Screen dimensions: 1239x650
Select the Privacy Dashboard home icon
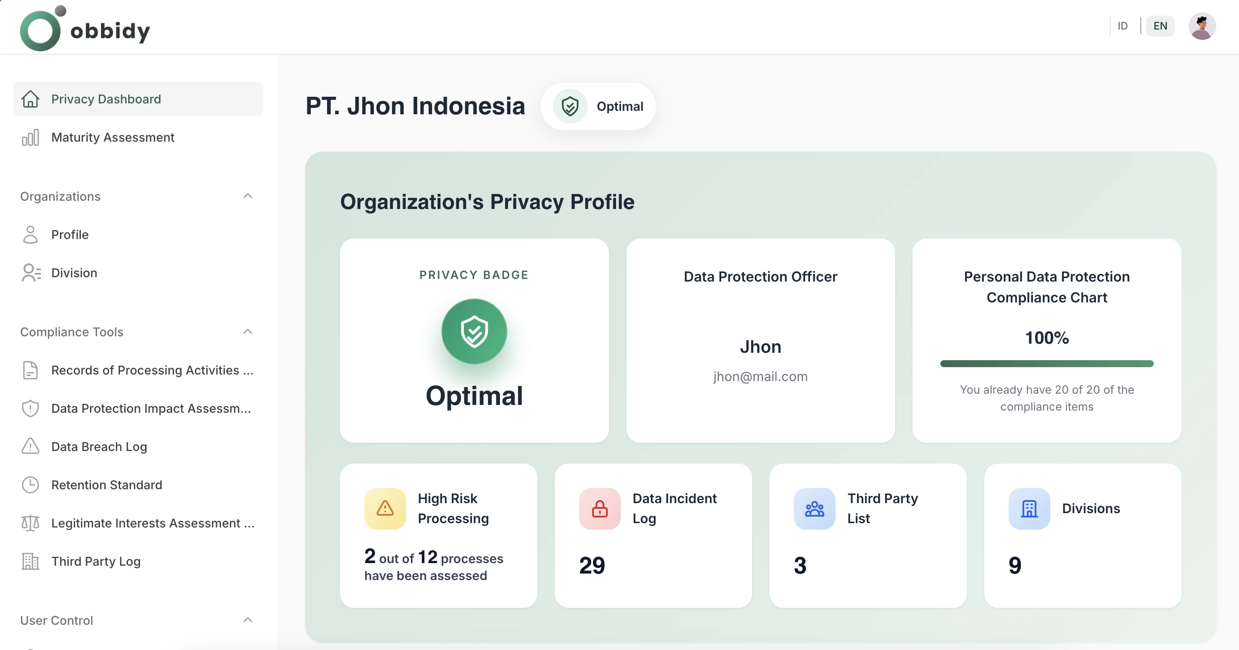[31, 99]
